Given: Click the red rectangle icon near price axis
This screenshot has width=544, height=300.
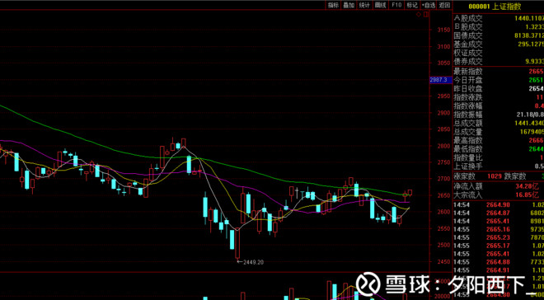Looking at the screenshot, I should pos(426,14).
